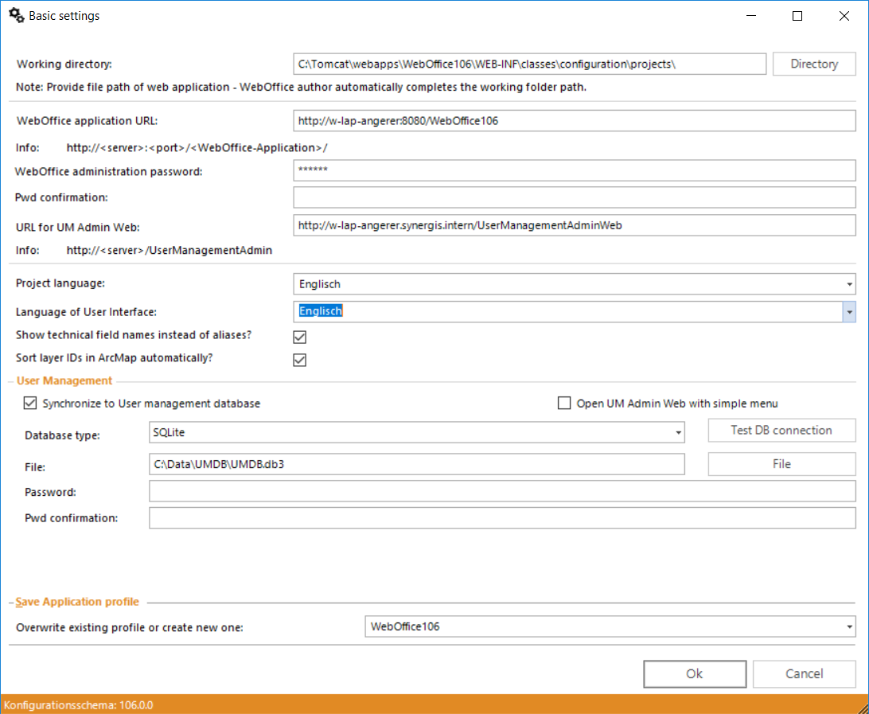The image size is (869, 714).
Task: Disable automatic sorting of layer IDs in ArcMap
Action: click(x=300, y=360)
